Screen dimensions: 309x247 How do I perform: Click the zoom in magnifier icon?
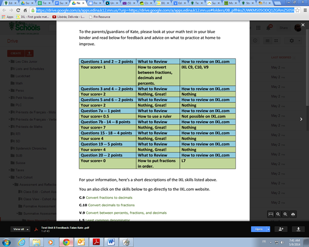[x=285, y=214]
